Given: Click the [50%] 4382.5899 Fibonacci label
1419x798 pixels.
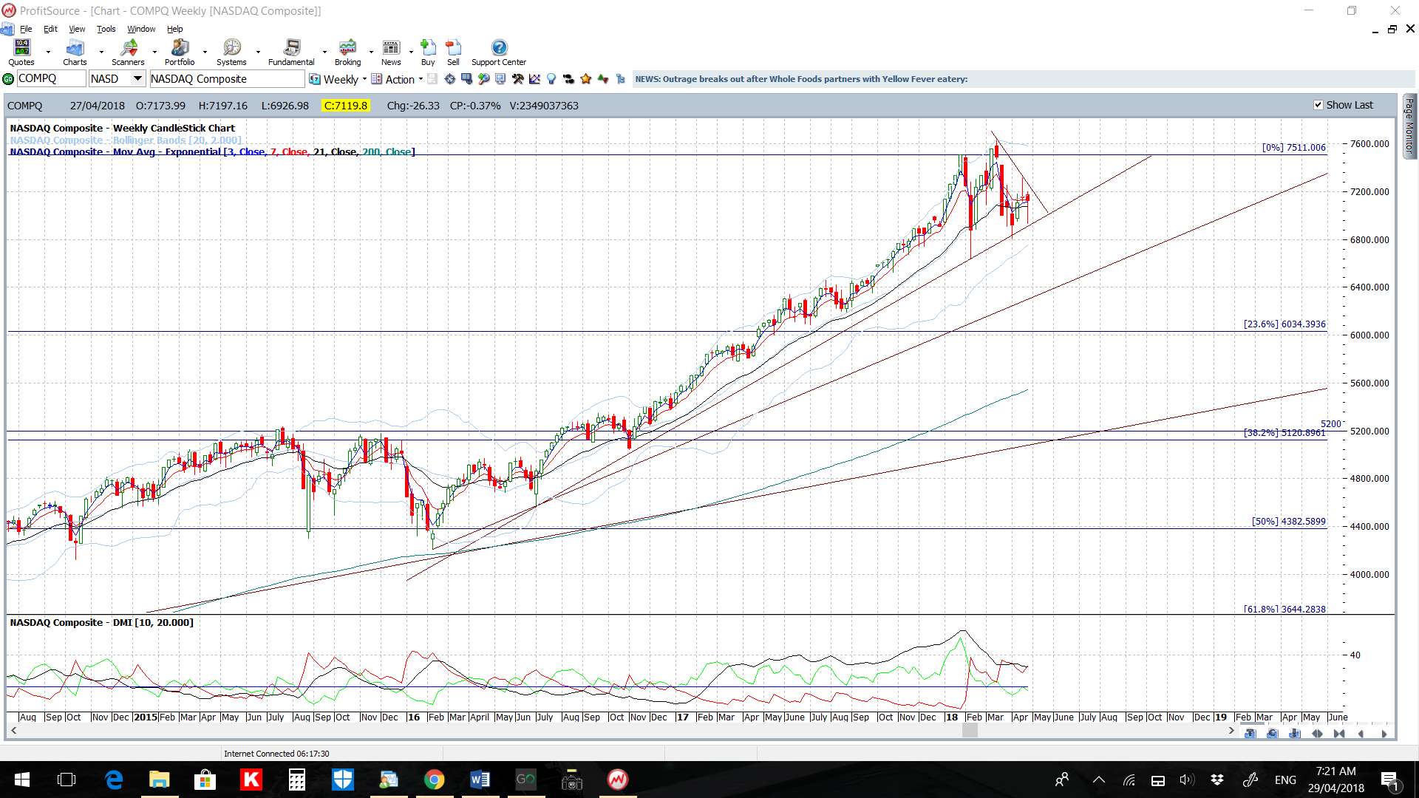Looking at the screenshot, I should pyautogui.click(x=1288, y=522).
